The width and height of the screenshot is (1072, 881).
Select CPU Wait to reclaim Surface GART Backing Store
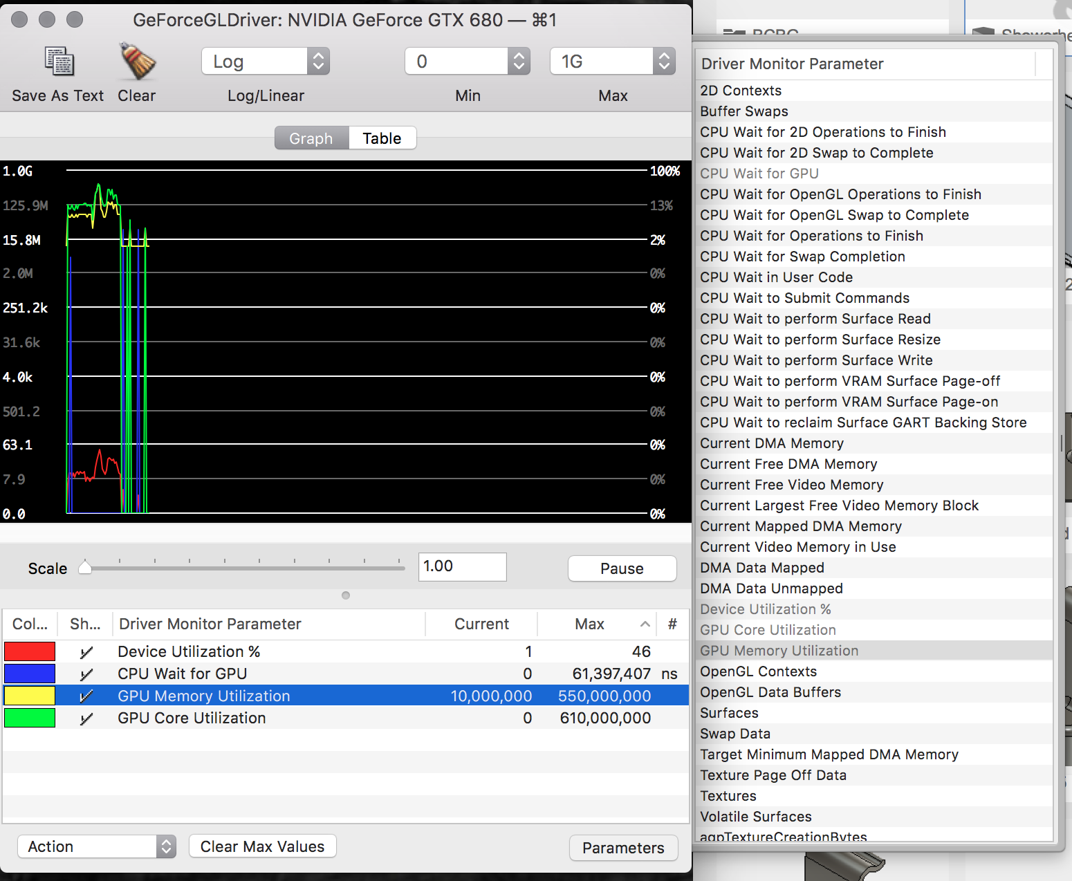coord(875,423)
